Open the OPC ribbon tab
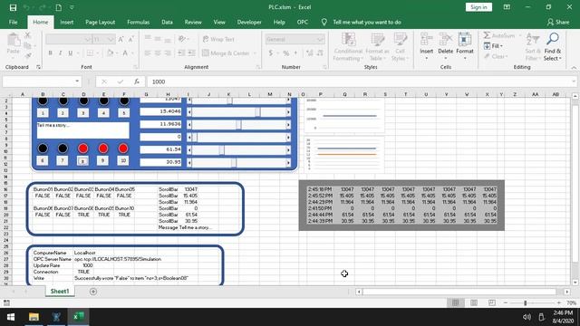The image size is (580, 326). pos(302,22)
